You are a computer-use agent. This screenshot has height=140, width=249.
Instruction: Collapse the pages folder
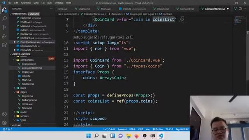pos(14,92)
